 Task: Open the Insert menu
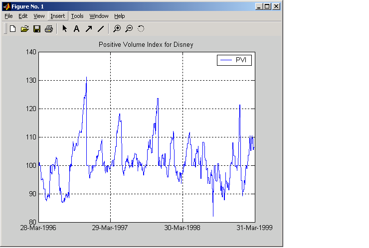click(58, 16)
